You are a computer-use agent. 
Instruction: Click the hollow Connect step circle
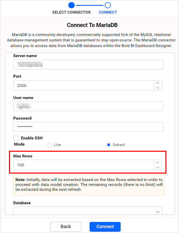tap(108, 5)
